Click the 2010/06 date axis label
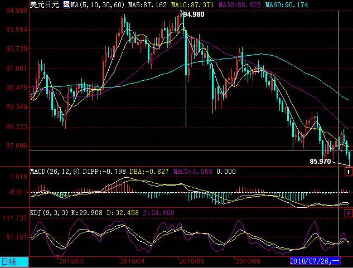 [x=248, y=261]
